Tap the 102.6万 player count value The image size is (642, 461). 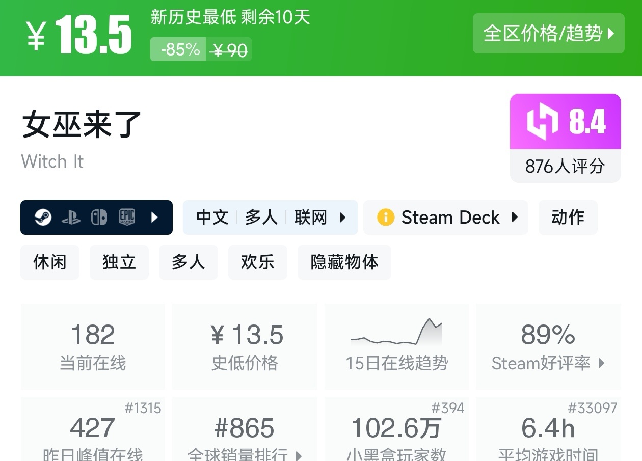(x=396, y=428)
